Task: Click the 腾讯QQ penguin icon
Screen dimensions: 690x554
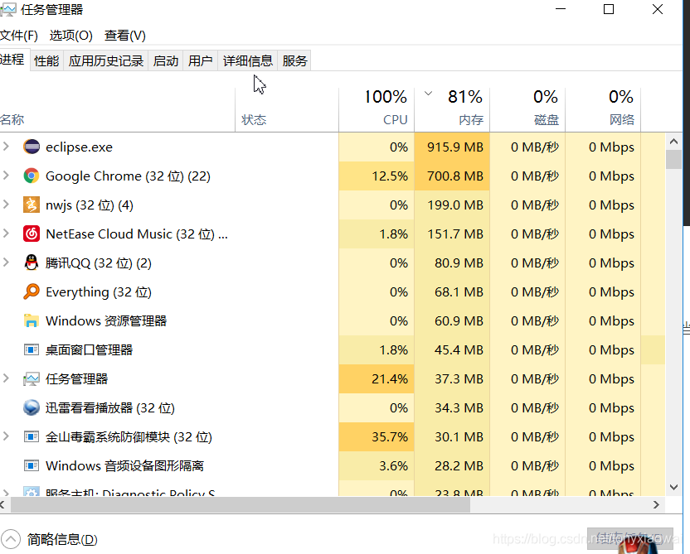Action: [32, 263]
